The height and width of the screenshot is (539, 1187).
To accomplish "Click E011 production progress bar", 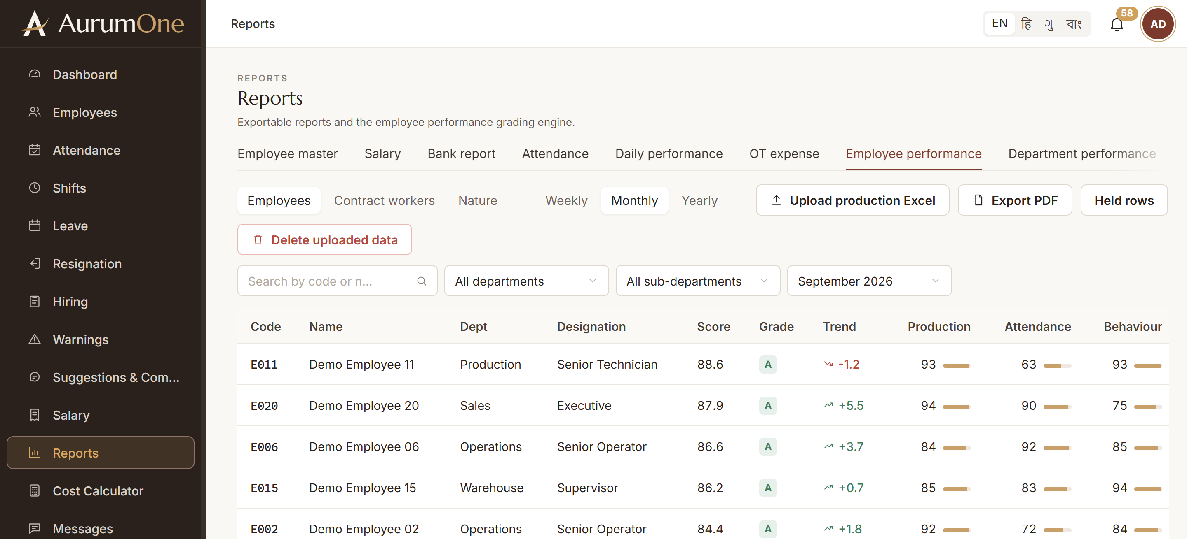I will pos(957,366).
